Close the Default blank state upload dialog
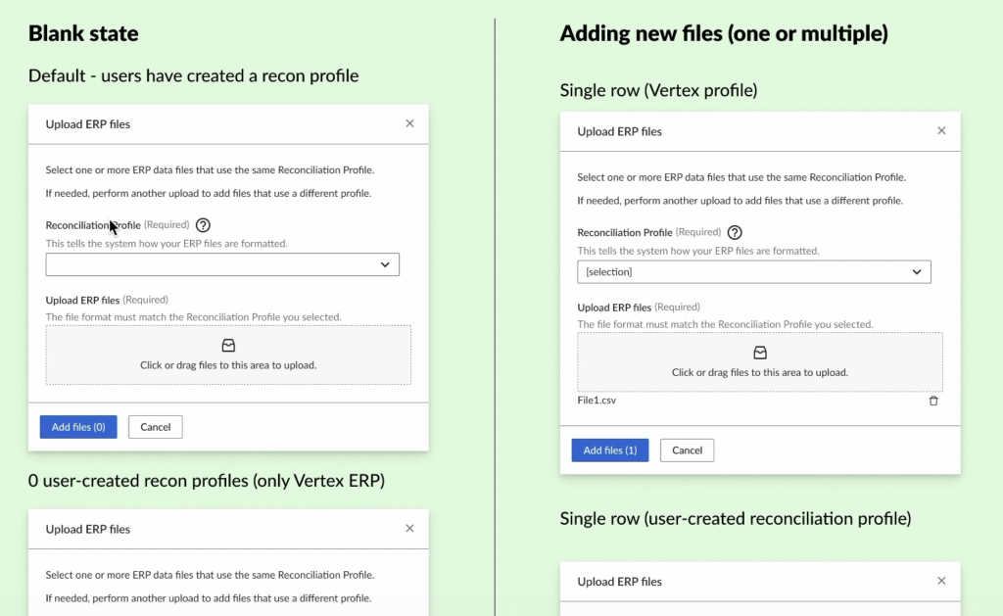Viewport: 1003px width, 616px height. (409, 123)
